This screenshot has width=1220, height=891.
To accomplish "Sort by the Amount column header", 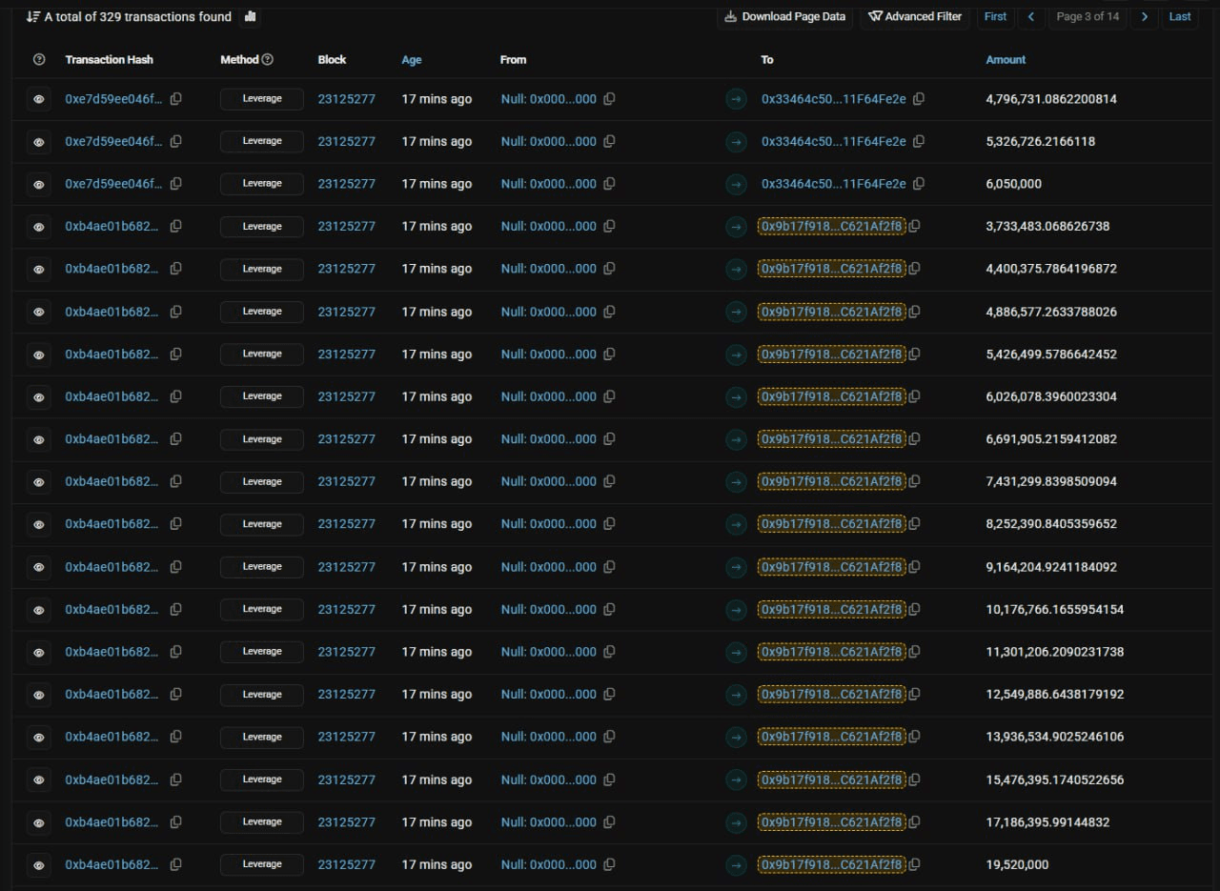I will tap(1006, 59).
